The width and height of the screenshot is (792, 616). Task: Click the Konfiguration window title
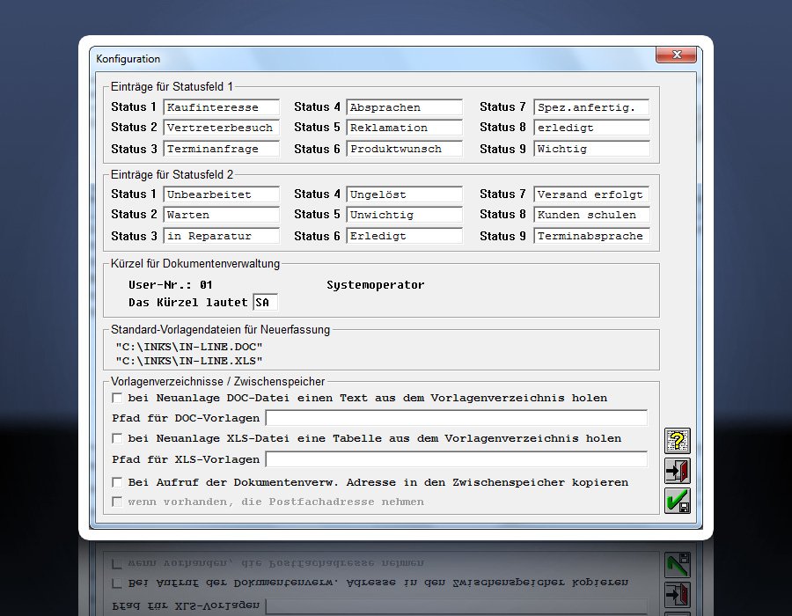pyautogui.click(x=128, y=59)
